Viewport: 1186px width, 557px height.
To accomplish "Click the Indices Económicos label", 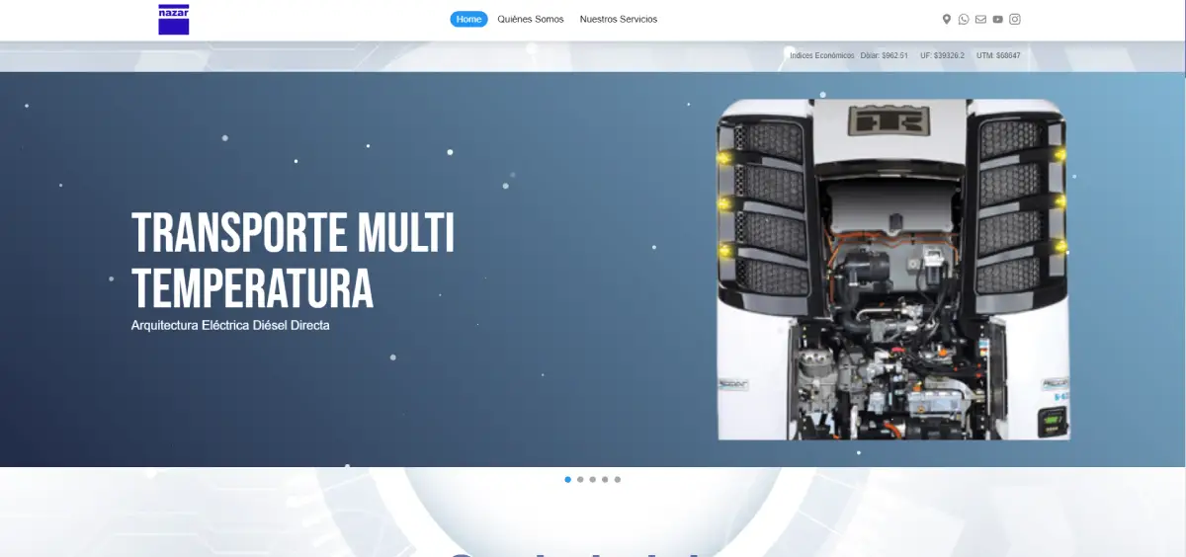I will point(821,55).
